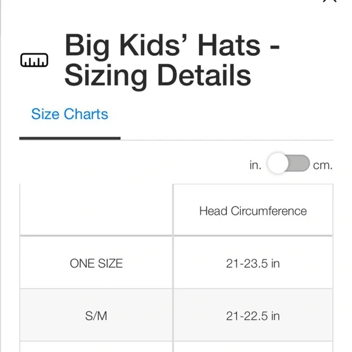Click the Head Circumference column header

[x=253, y=211]
